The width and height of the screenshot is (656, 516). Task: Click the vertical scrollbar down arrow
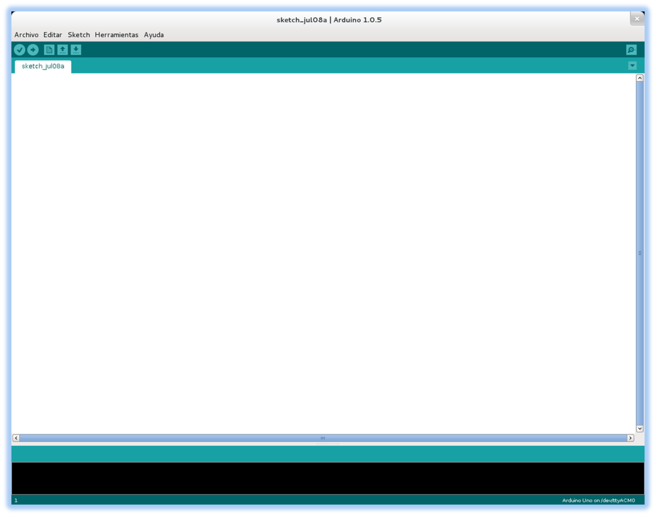tap(640, 428)
